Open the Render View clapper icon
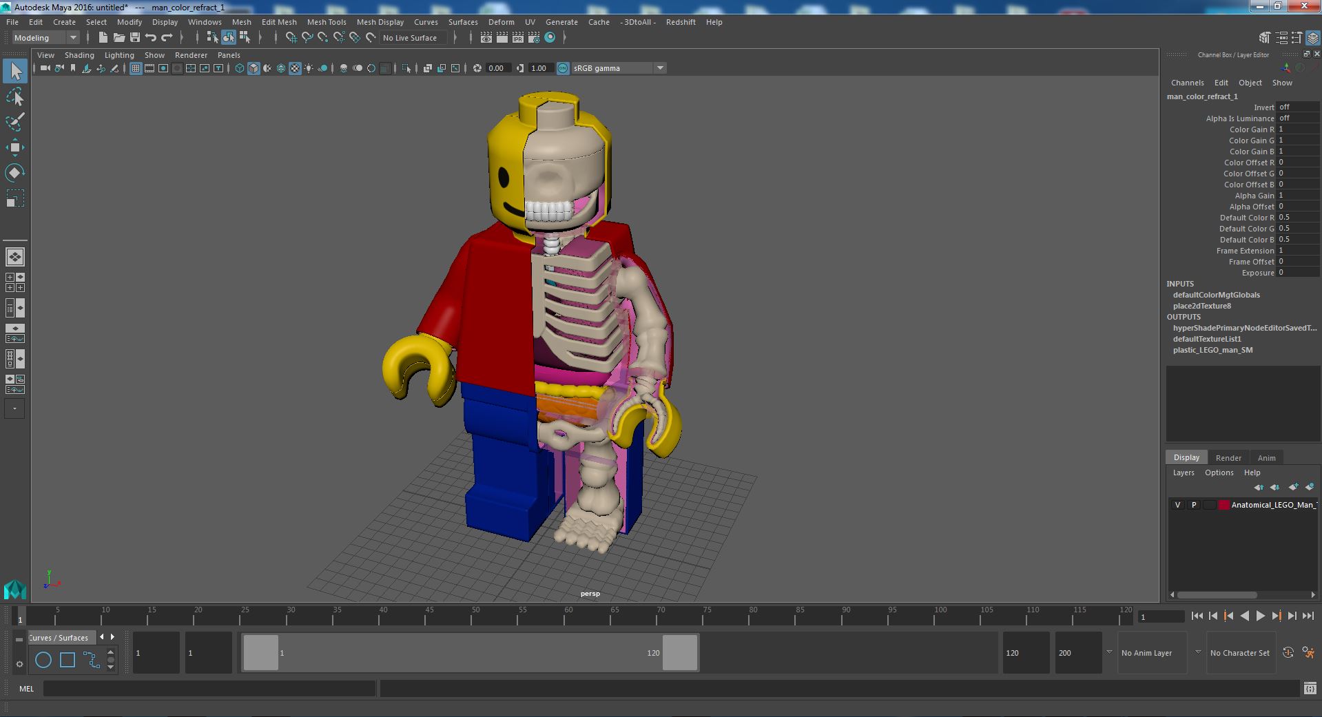The width and height of the screenshot is (1322, 717). [x=486, y=38]
